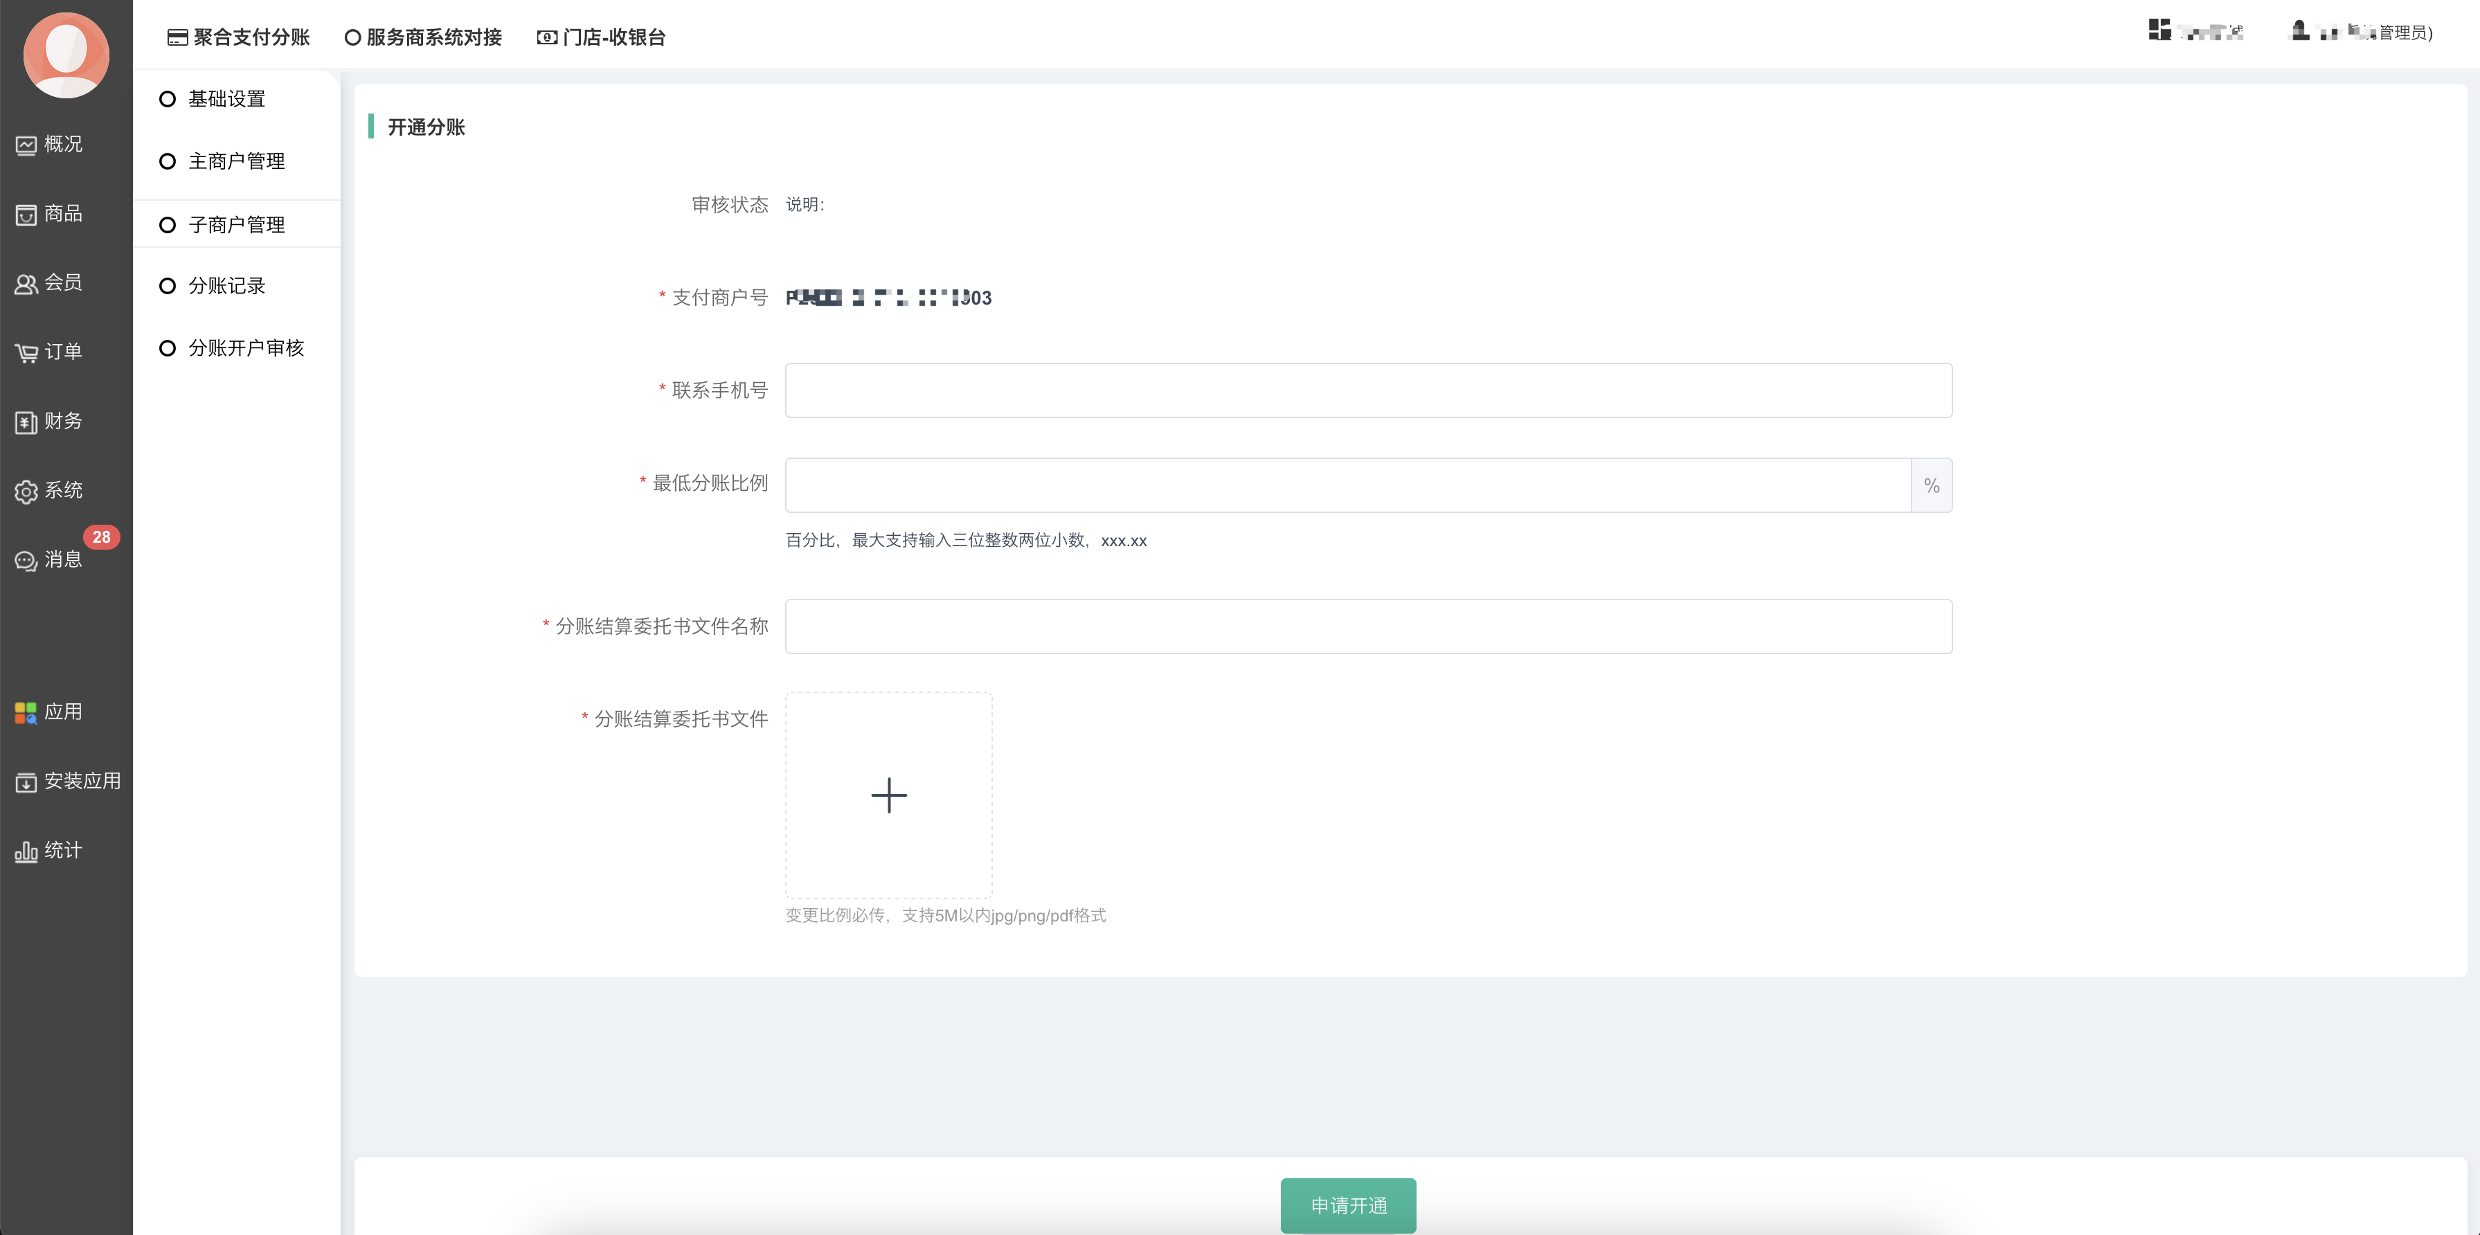
Task: Open 分账记录 submenu item
Action: pos(226,286)
